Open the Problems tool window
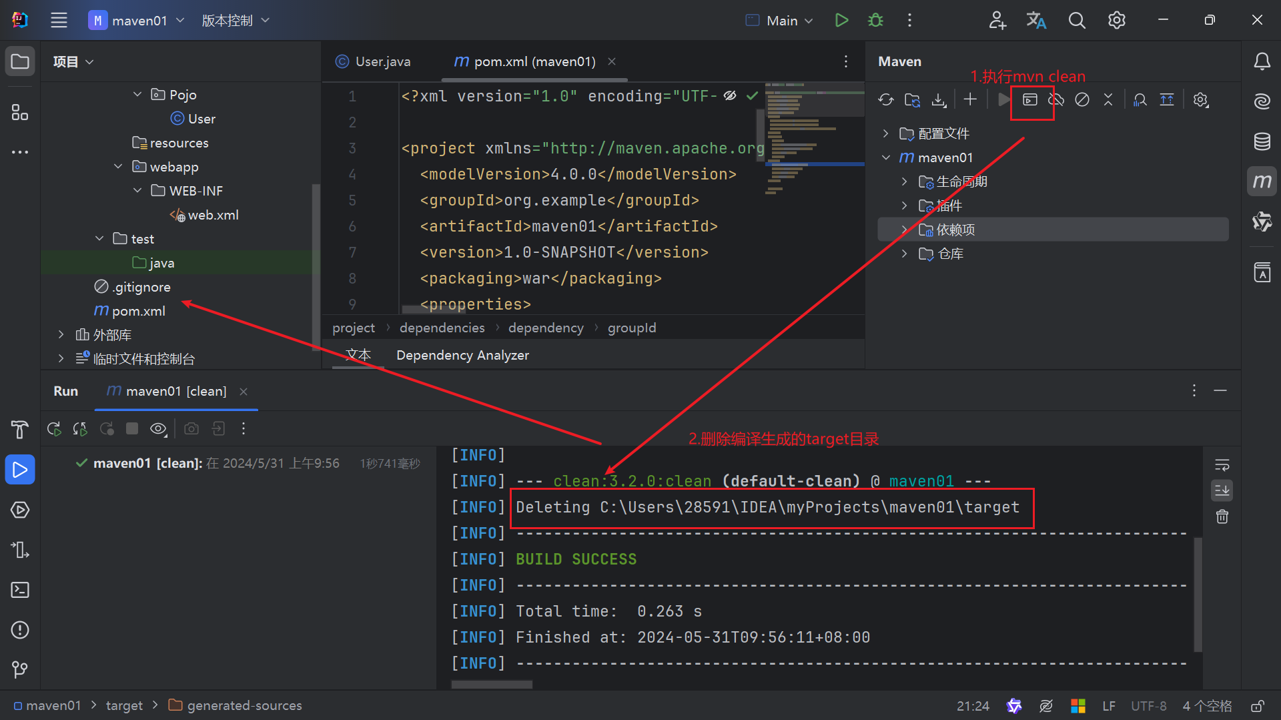 (x=20, y=630)
